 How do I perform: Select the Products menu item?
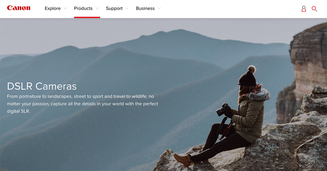click(x=83, y=8)
